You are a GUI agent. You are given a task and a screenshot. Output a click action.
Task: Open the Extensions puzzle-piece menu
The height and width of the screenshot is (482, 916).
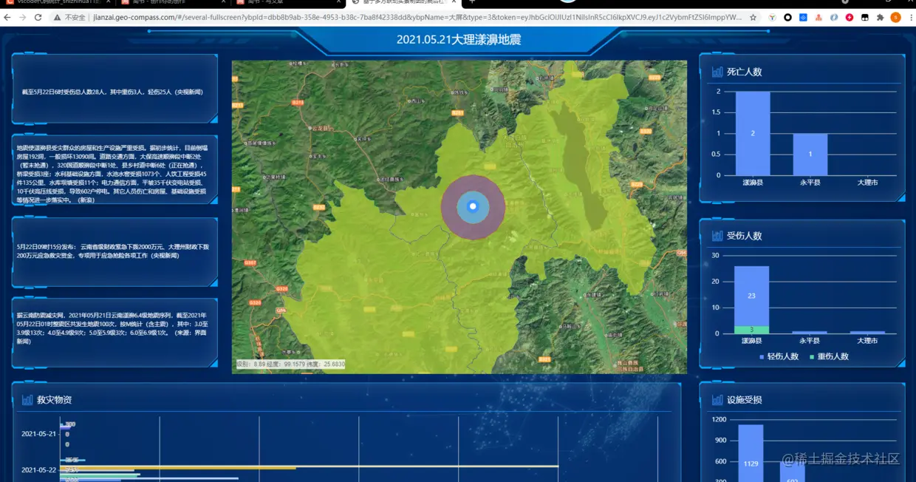pos(880,17)
